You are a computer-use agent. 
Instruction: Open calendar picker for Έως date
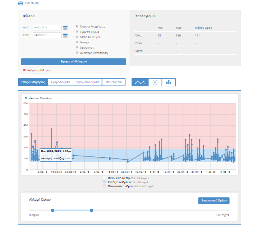(x=65, y=35)
